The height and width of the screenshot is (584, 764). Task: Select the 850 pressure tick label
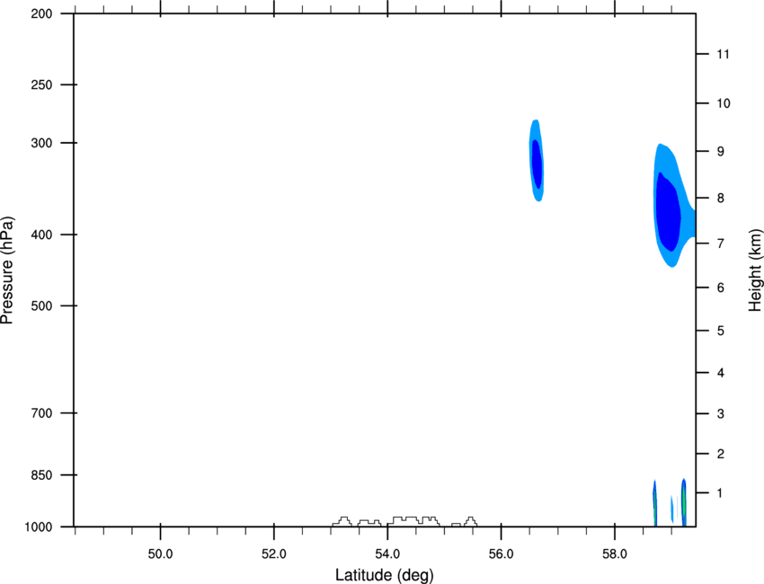point(41,475)
